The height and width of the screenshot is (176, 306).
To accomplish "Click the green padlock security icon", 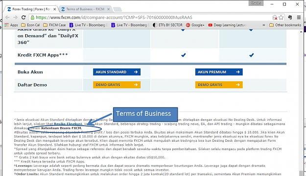I will pos(33,17).
